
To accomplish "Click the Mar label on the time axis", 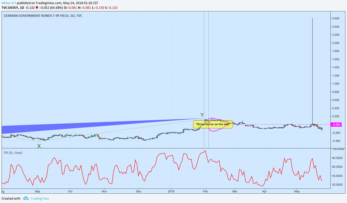I will (x=235, y=192).
